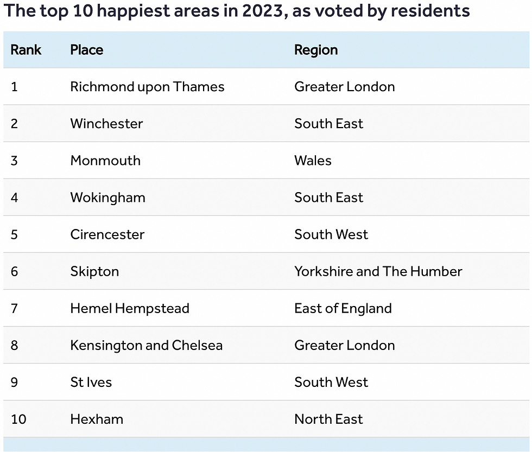Click Winchester in the Place column

[106, 124]
